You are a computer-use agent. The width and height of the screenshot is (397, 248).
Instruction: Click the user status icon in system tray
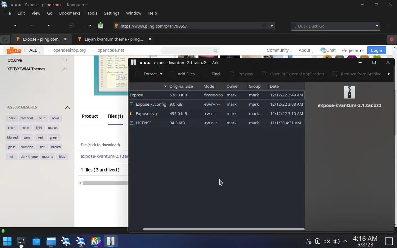tap(309, 241)
